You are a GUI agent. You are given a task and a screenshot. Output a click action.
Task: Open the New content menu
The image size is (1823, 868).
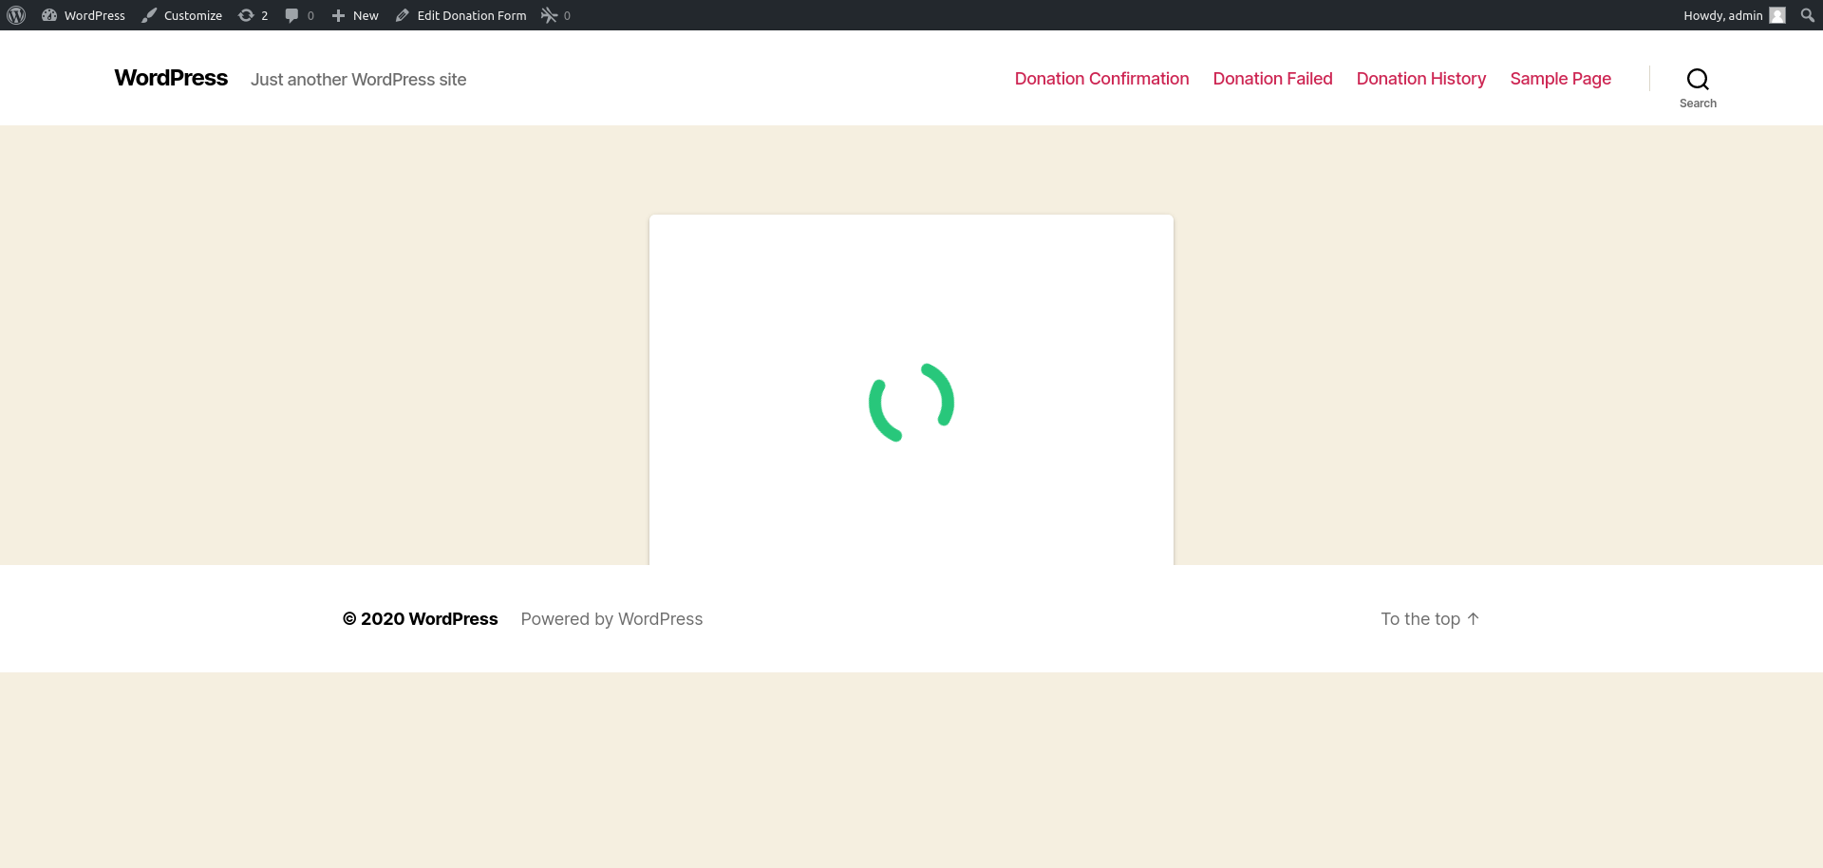[x=355, y=15]
